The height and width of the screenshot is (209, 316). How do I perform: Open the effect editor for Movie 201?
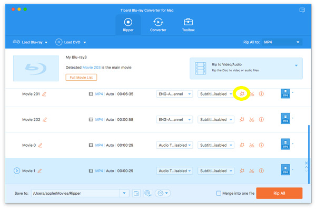point(242,94)
